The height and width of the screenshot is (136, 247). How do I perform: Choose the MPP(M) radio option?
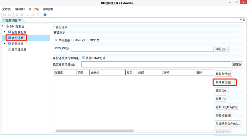coord(87,40)
